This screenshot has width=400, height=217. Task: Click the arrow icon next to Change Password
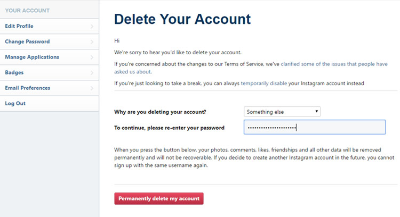[x=92, y=41]
